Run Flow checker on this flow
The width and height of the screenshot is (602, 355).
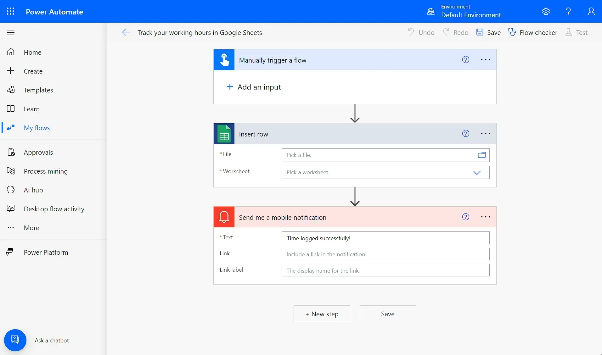click(x=533, y=32)
